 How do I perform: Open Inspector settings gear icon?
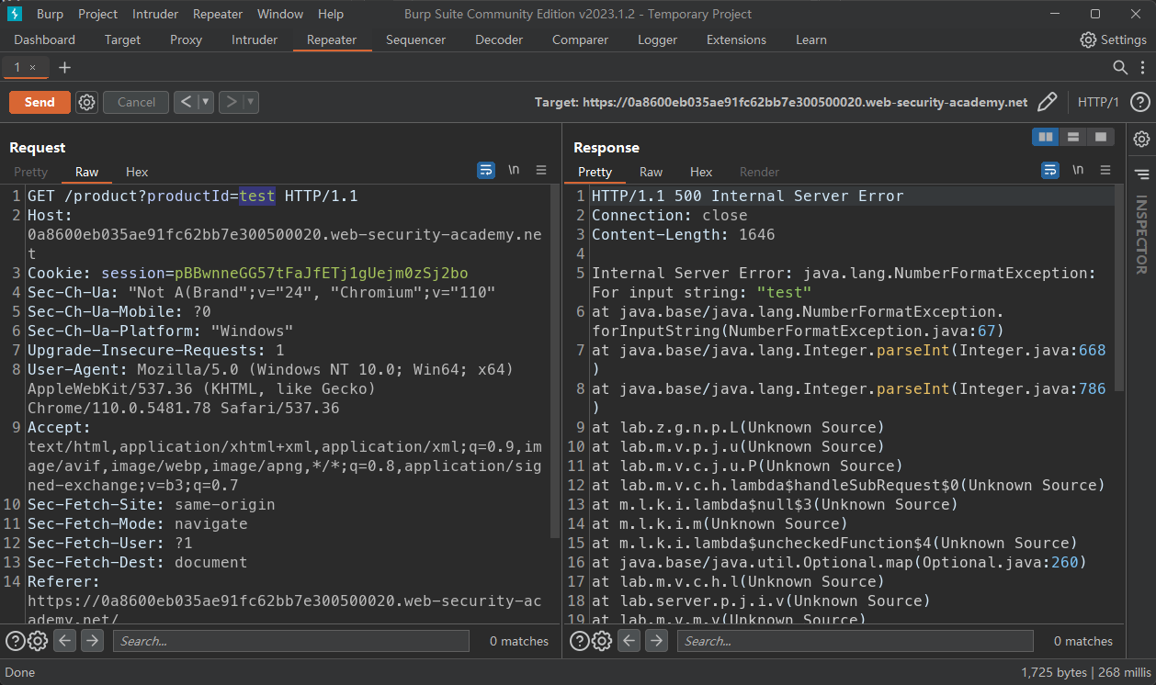(1141, 139)
